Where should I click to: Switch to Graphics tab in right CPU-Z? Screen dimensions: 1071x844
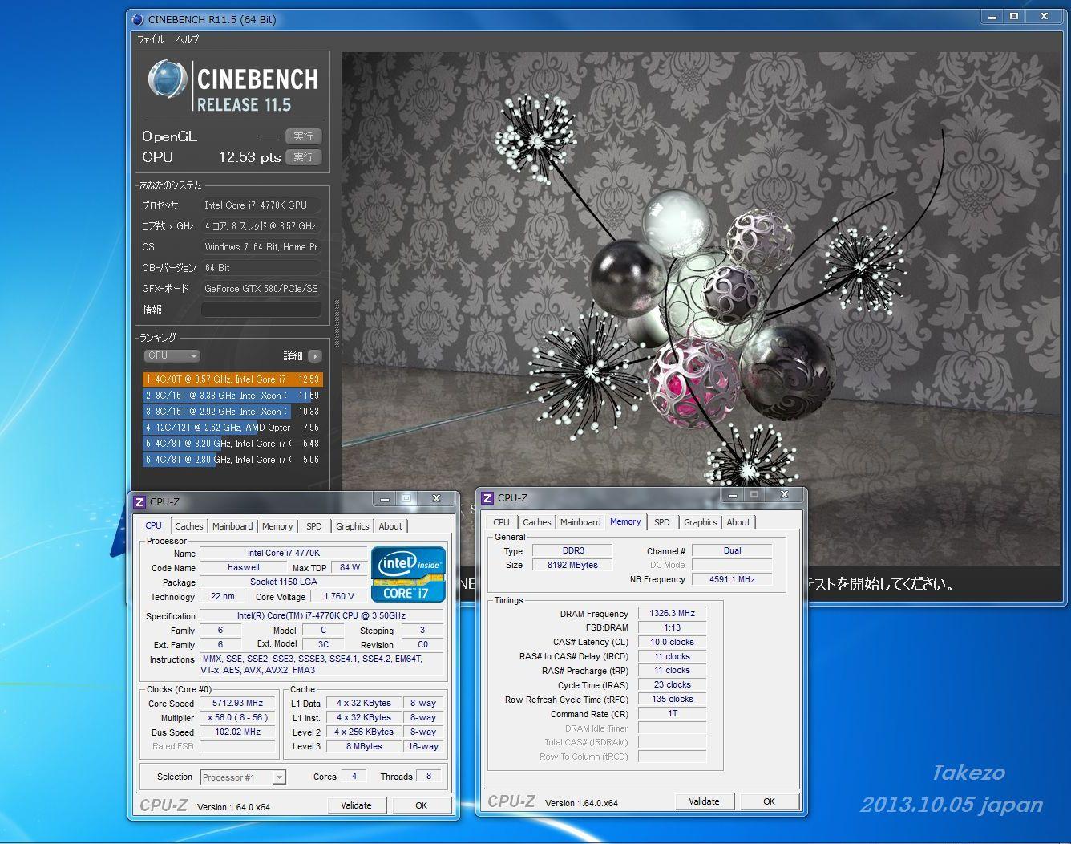701,522
